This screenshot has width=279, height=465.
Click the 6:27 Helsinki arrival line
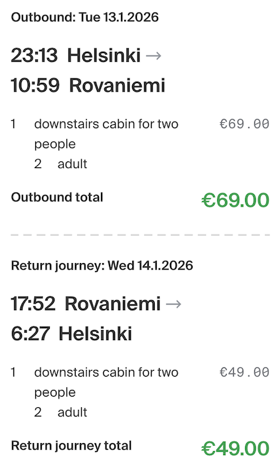pyautogui.click(x=72, y=333)
